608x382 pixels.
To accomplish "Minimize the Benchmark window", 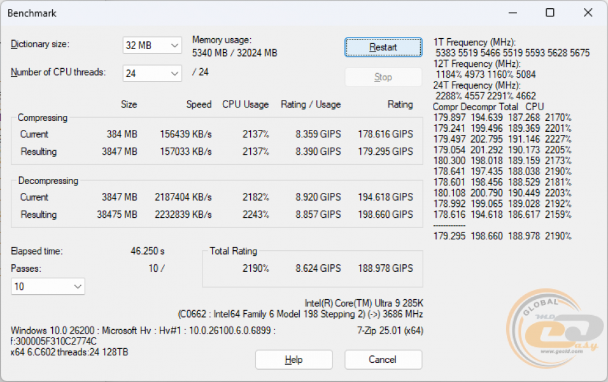I will point(512,13).
